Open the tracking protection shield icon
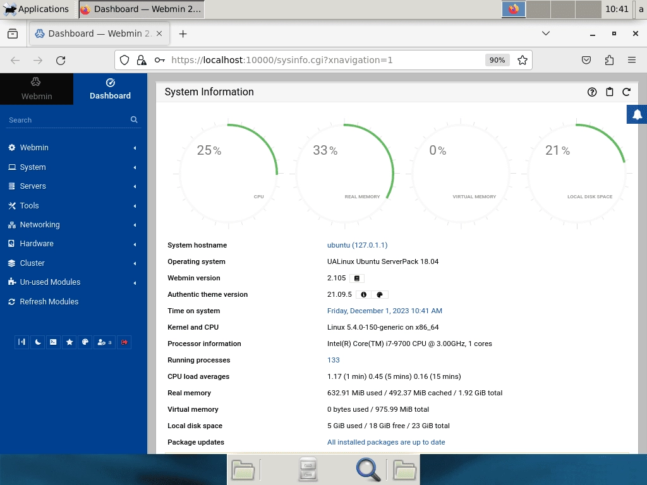 [124, 60]
